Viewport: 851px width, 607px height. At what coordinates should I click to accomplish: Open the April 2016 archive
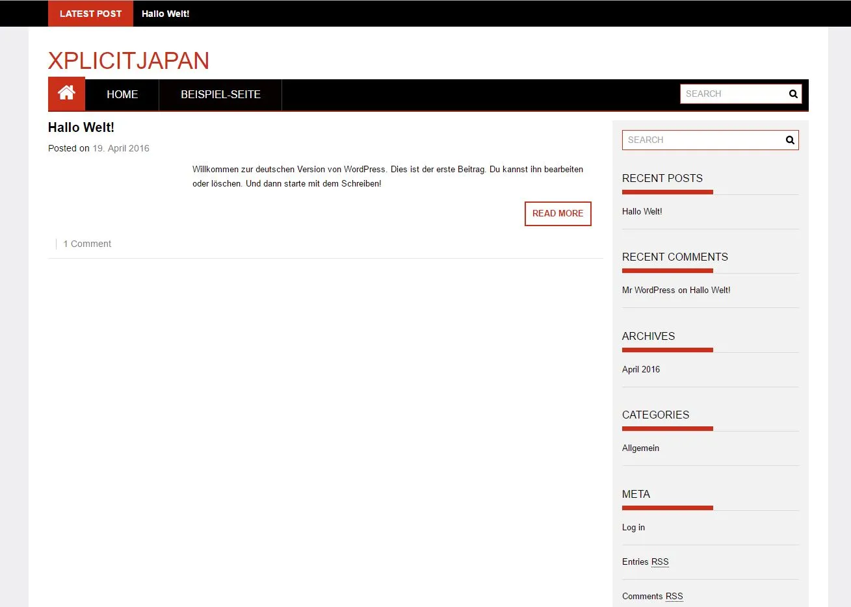click(641, 369)
